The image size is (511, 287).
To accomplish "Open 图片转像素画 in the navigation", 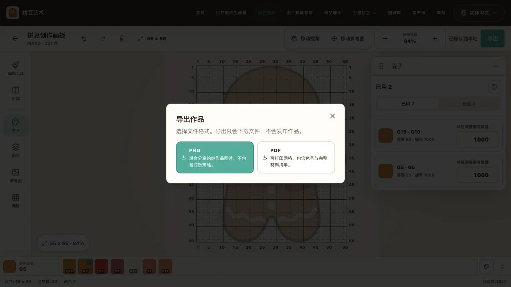I will tap(299, 13).
